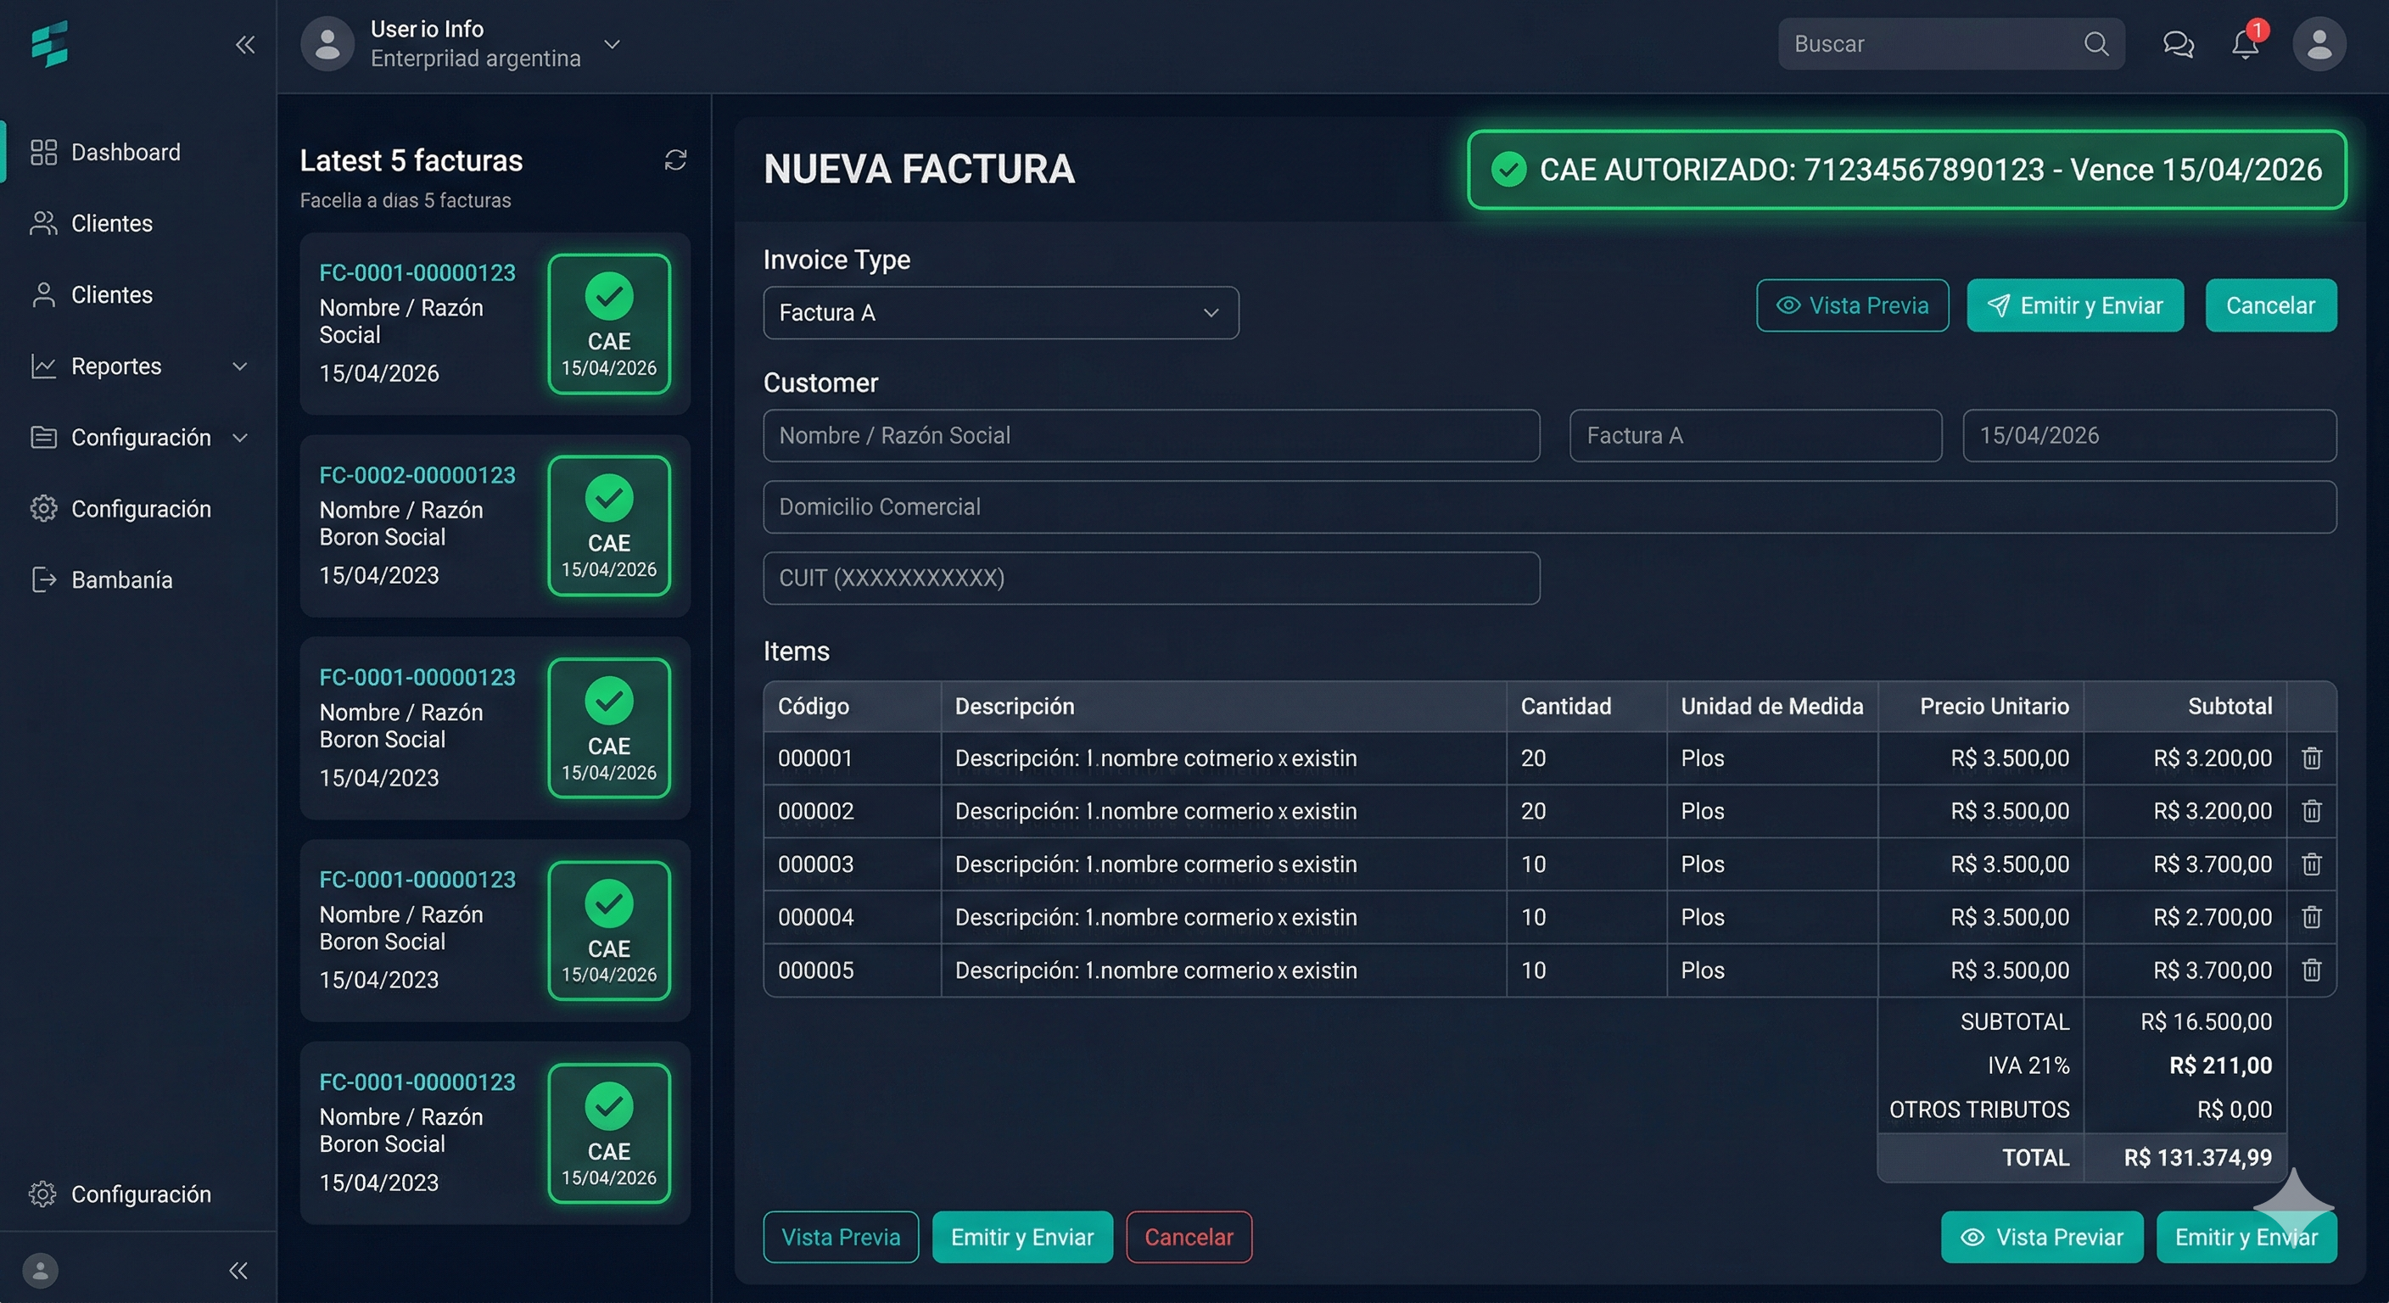Open the chat messages icon
The image size is (2389, 1303).
(2178, 43)
